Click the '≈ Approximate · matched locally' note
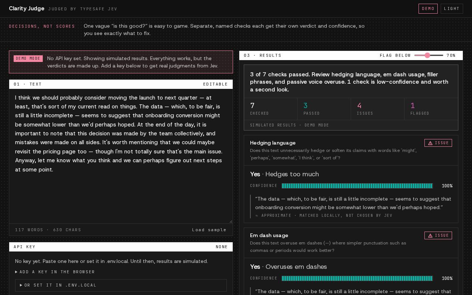Viewport: 472px width, 295px height. tap(324, 215)
